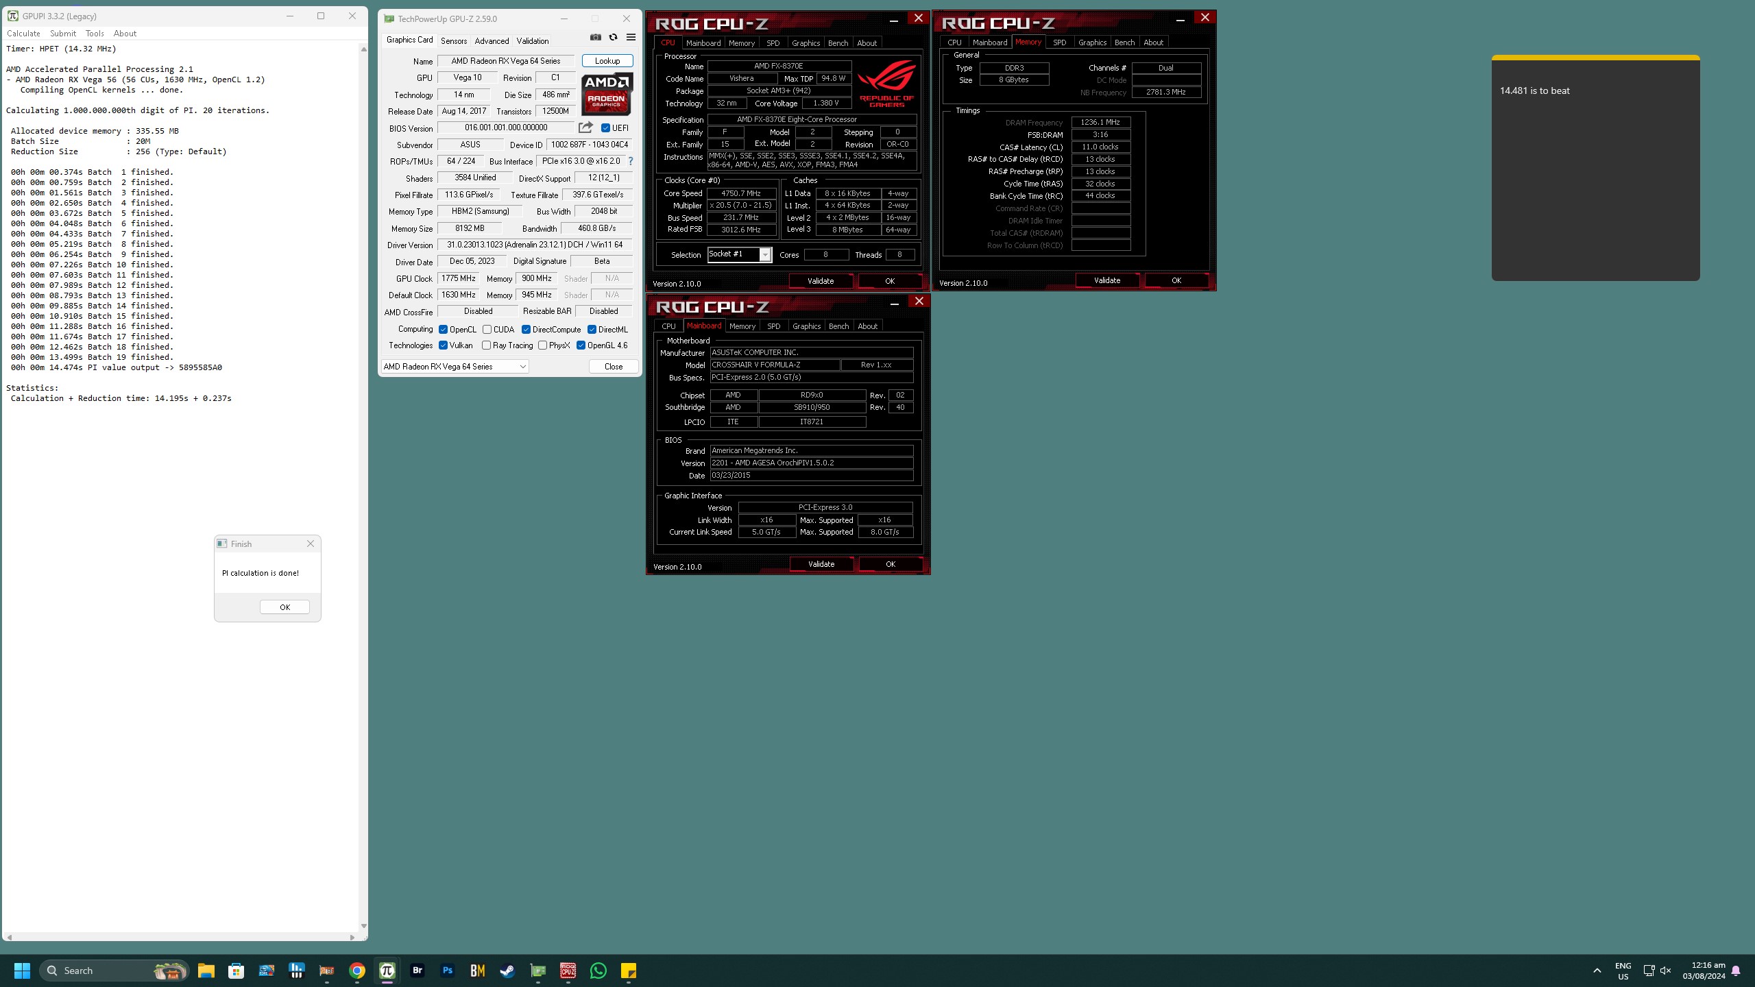Viewport: 1755px width, 987px height.
Task: Toggle the OpenGL 4.6 checkbox
Action: (x=581, y=345)
